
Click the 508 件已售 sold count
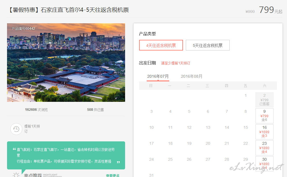tap(95, 110)
